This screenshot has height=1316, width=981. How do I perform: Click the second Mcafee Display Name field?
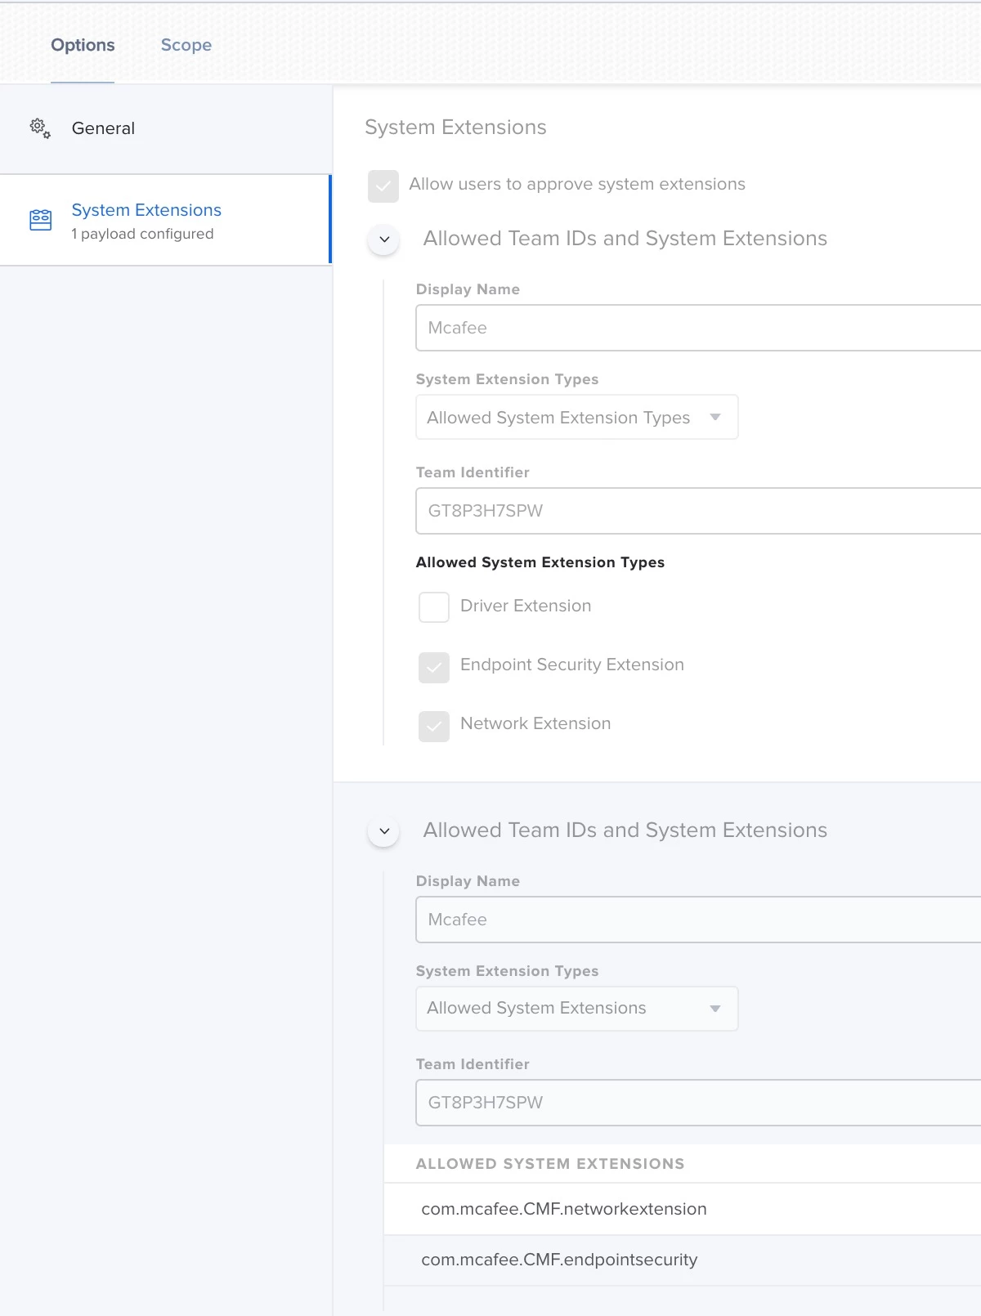coord(699,920)
